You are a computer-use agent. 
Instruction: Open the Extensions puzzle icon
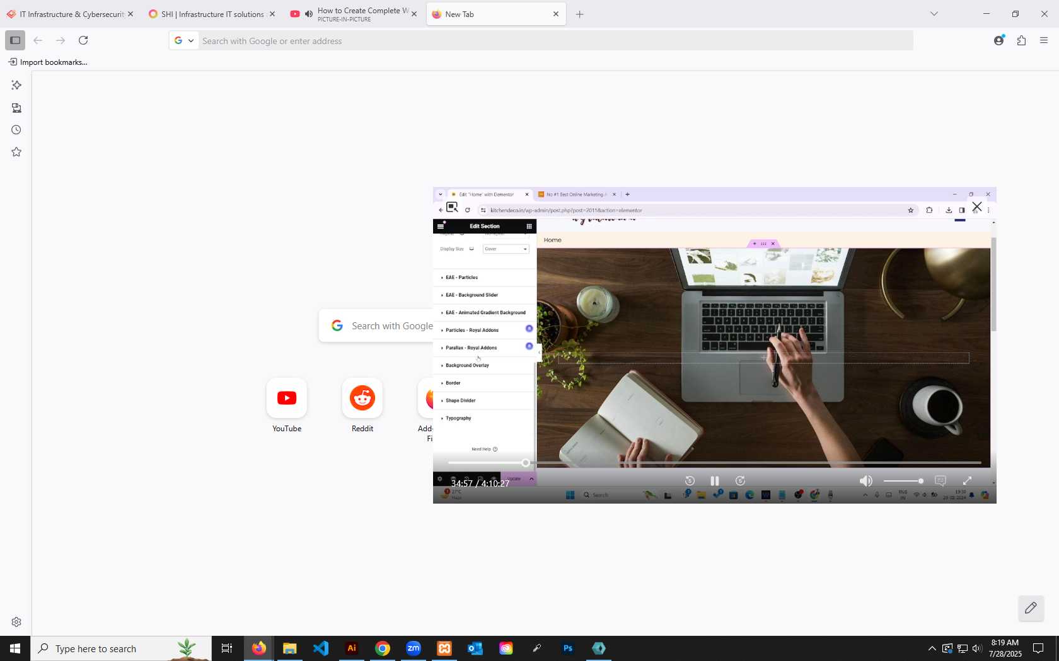(x=1022, y=40)
